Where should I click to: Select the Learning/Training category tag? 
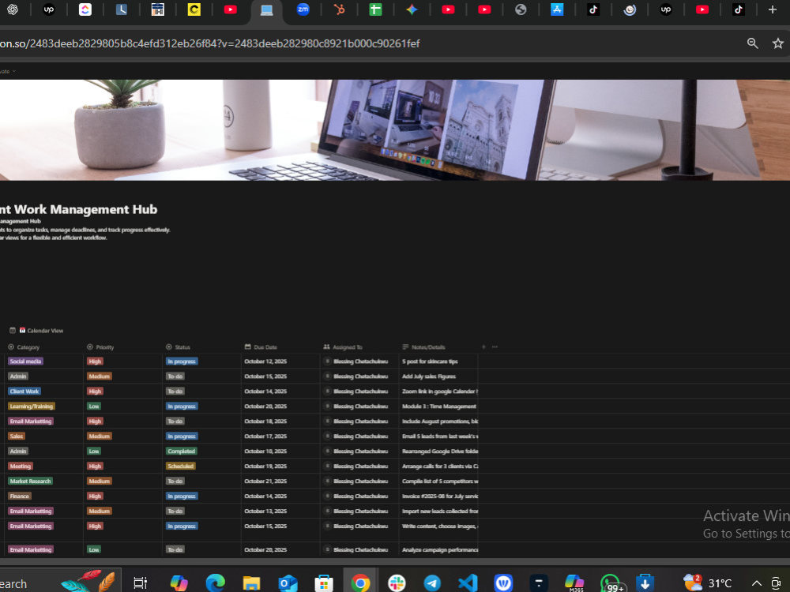click(x=32, y=407)
